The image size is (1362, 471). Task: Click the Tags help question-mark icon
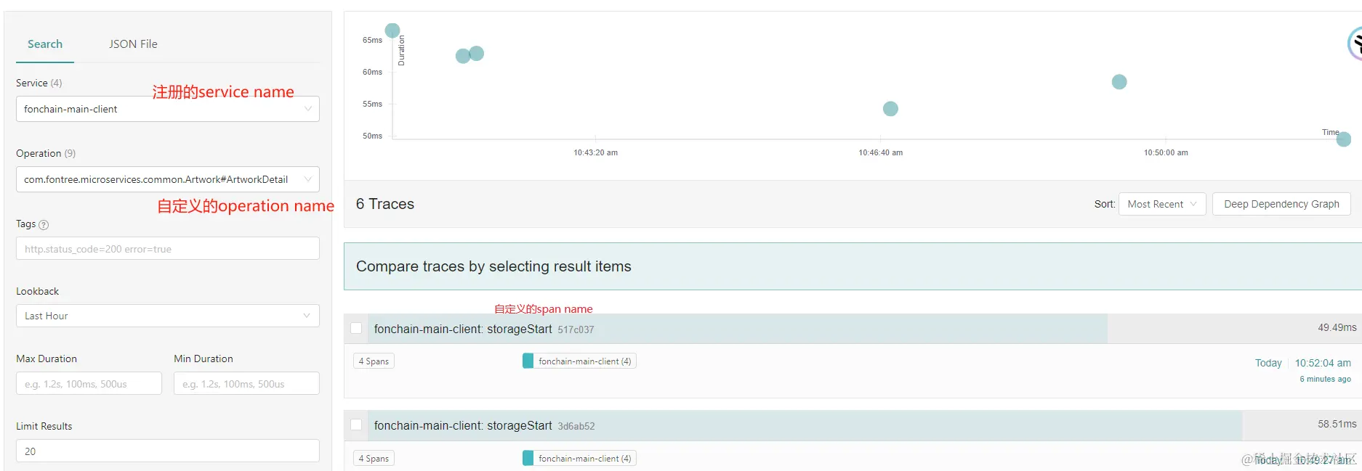coord(44,225)
